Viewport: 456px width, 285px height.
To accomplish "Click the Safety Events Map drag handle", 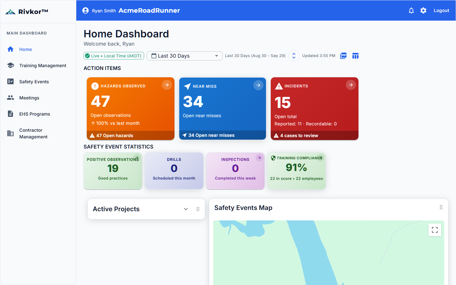I will pyautogui.click(x=441, y=207).
